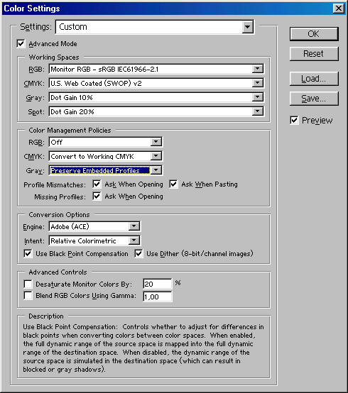Toggle the Preview checkbox
This screenshot has height=393, width=348.
tap(294, 121)
